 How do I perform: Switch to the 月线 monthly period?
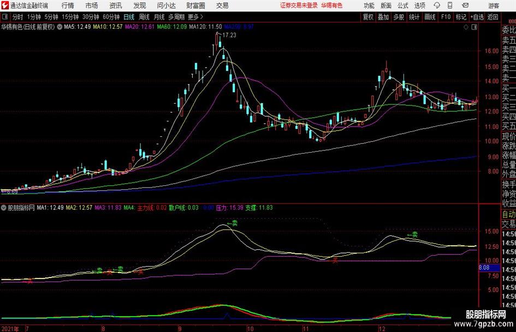coord(159,17)
